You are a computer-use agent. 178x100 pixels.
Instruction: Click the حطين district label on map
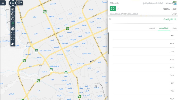[36, 34]
